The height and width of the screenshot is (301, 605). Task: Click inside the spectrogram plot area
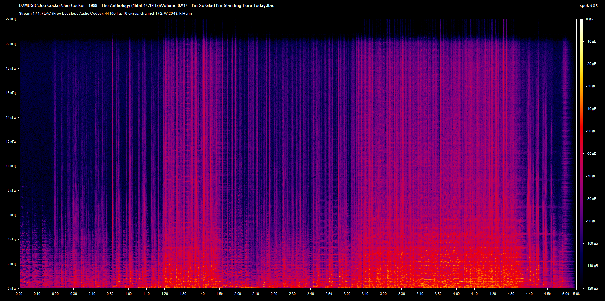click(298, 154)
